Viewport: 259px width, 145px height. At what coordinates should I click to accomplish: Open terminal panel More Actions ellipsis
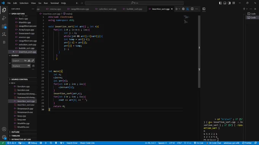click(251, 9)
